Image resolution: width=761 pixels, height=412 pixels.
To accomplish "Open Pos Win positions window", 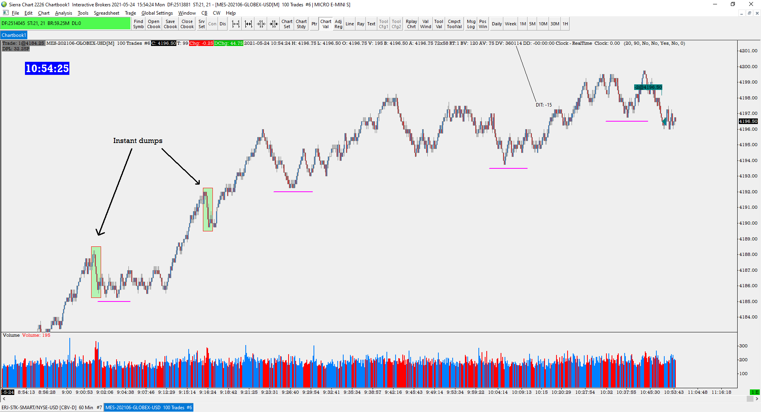I will click(x=483, y=24).
